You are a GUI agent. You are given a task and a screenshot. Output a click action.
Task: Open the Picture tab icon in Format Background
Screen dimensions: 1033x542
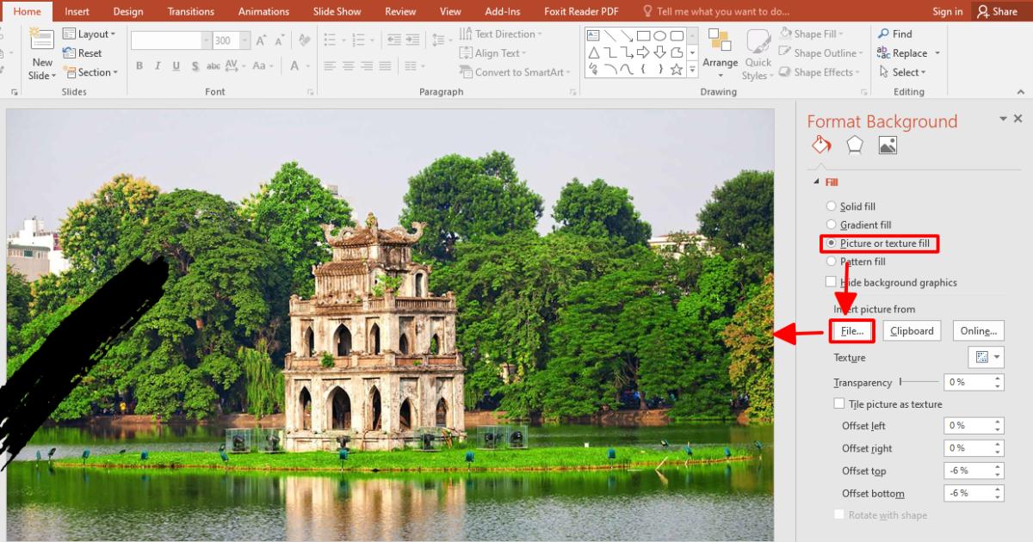(888, 144)
